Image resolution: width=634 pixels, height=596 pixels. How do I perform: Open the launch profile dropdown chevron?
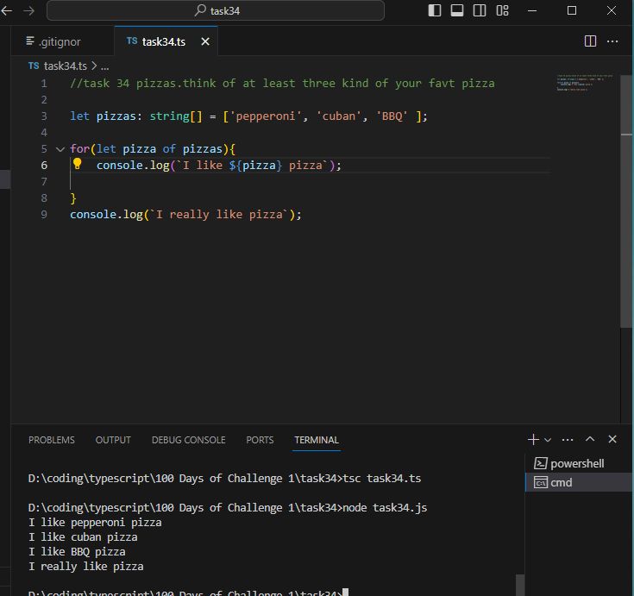click(548, 440)
